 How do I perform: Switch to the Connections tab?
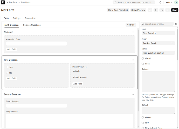pyautogui.click(x=30, y=18)
